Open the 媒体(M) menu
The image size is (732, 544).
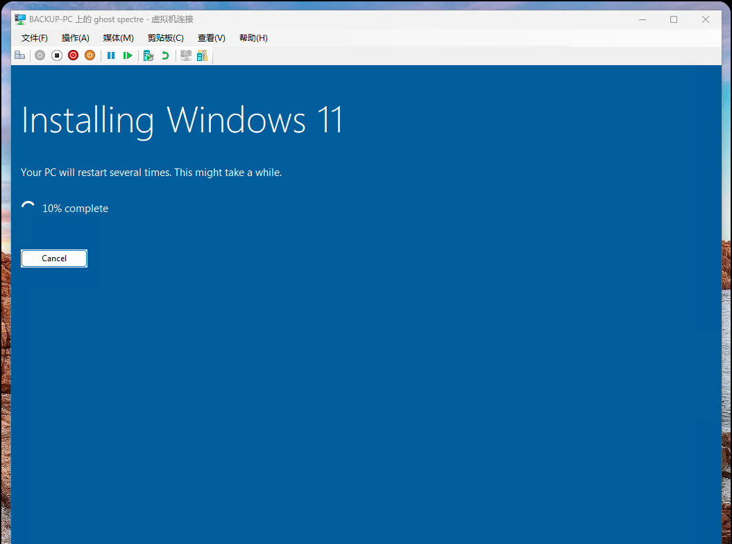[x=118, y=37]
